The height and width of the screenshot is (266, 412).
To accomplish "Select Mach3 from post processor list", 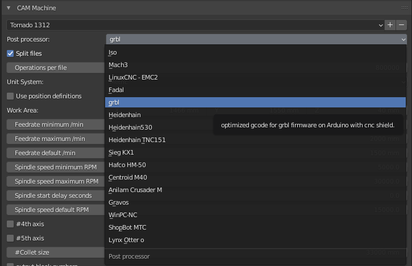I will pos(118,65).
